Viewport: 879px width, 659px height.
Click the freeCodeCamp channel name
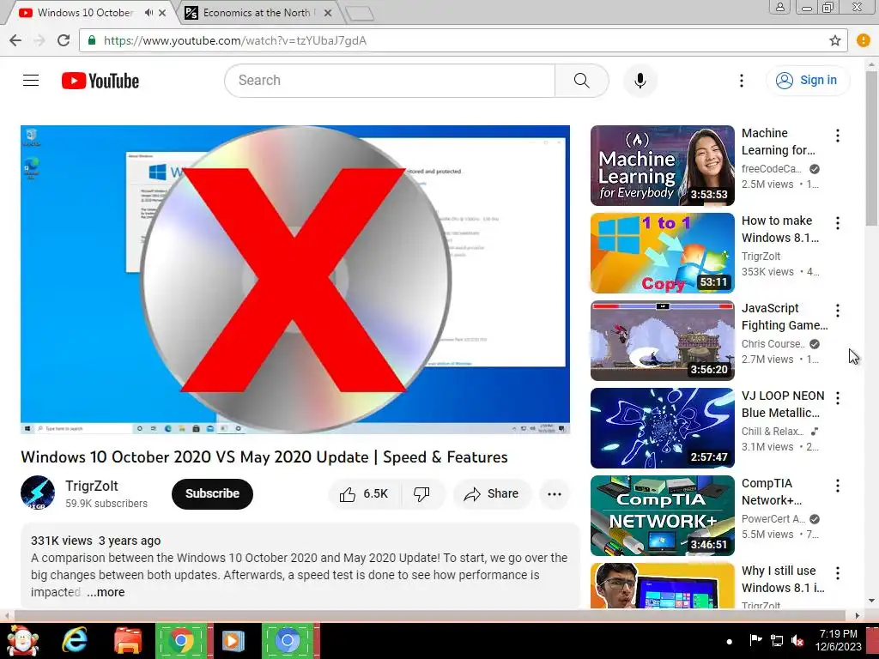[772, 169]
